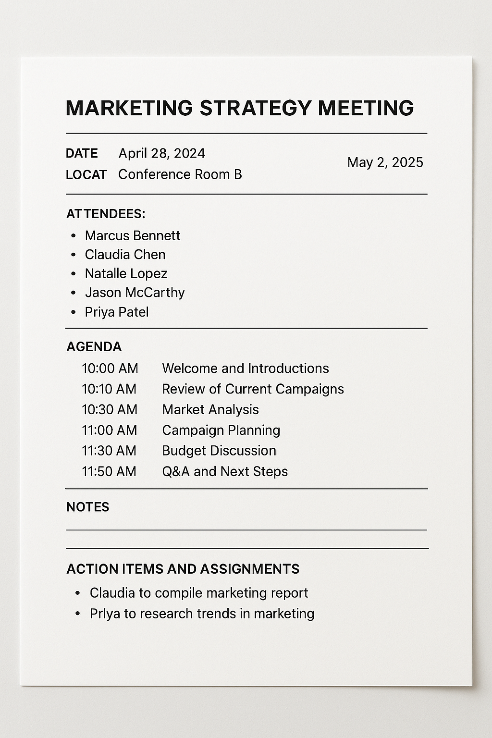Select attendee Priya Patel
492x738 pixels.
coord(117,312)
